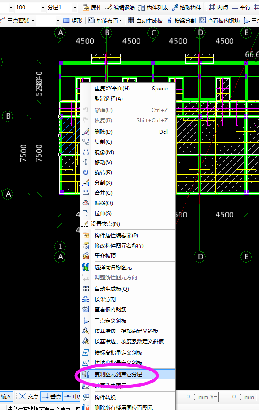
Task: Click the axis bubble C at top
Action: (153, 33)
